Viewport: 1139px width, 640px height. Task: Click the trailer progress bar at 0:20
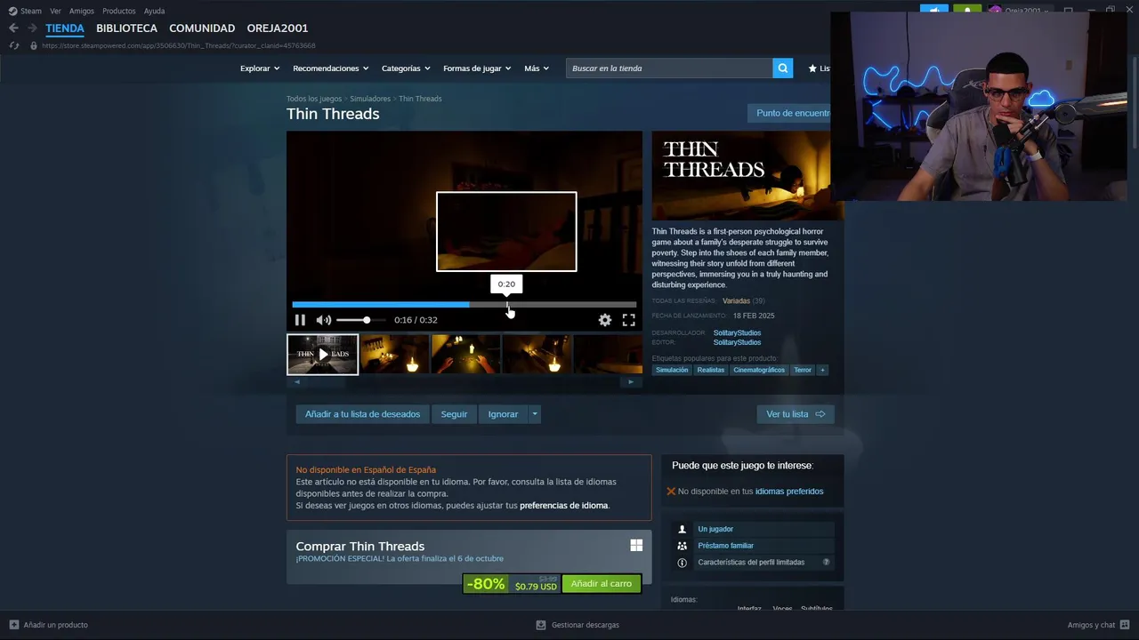tap(508, 305)
